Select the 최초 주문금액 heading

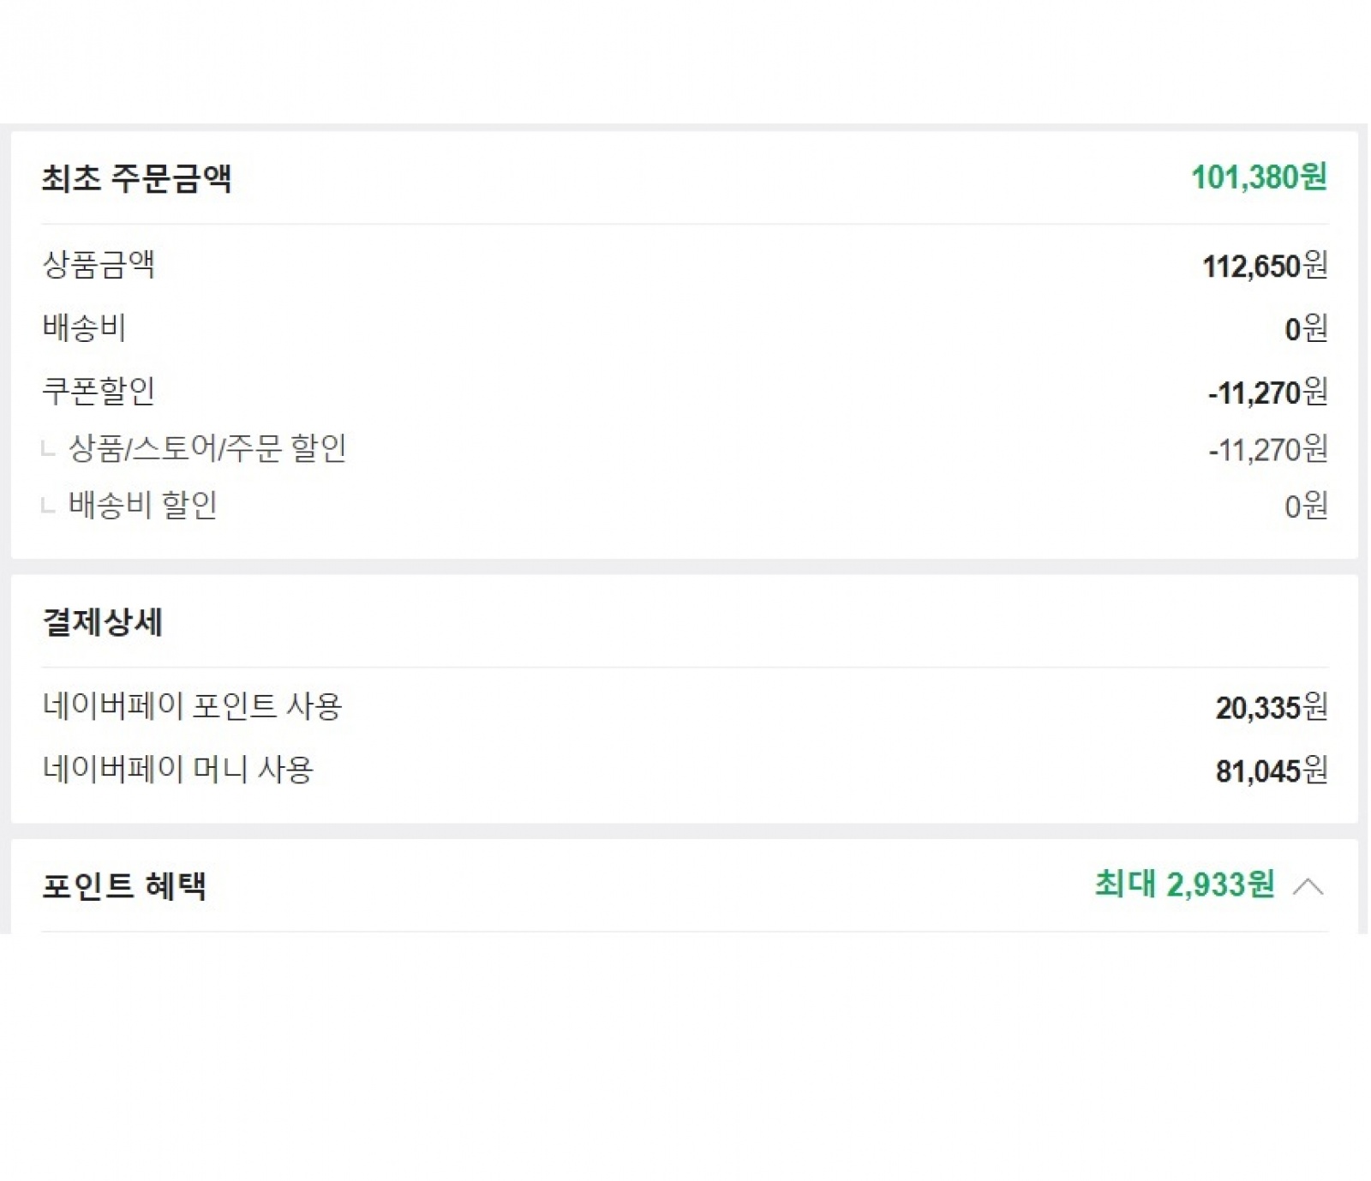coord(137,178)
